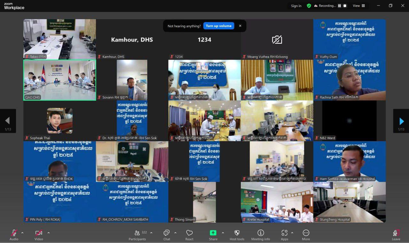This screenshot has width=409, height=243.
Task: Start screen sharing with green Share icon
Action: coord(213,233)
